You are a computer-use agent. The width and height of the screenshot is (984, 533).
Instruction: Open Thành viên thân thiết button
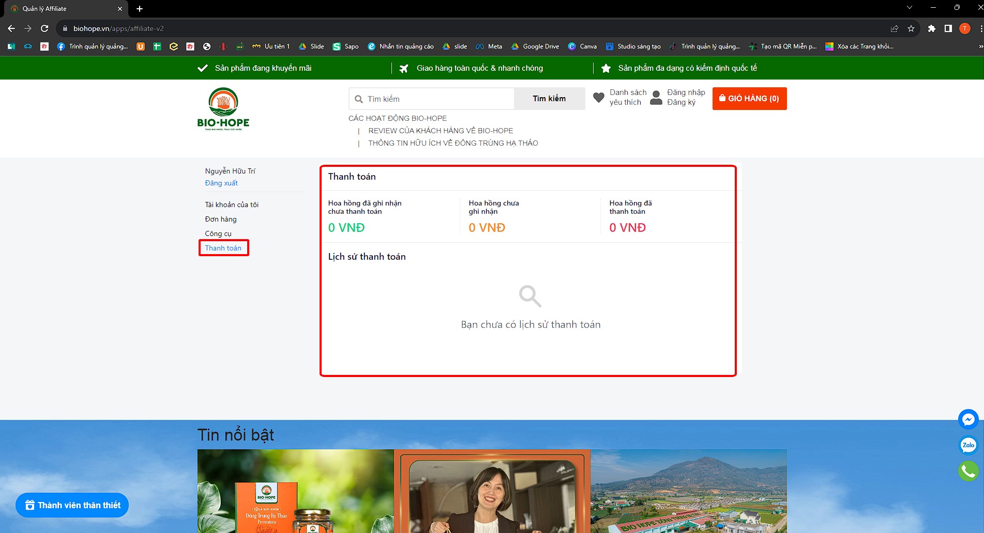pos(72,505)
